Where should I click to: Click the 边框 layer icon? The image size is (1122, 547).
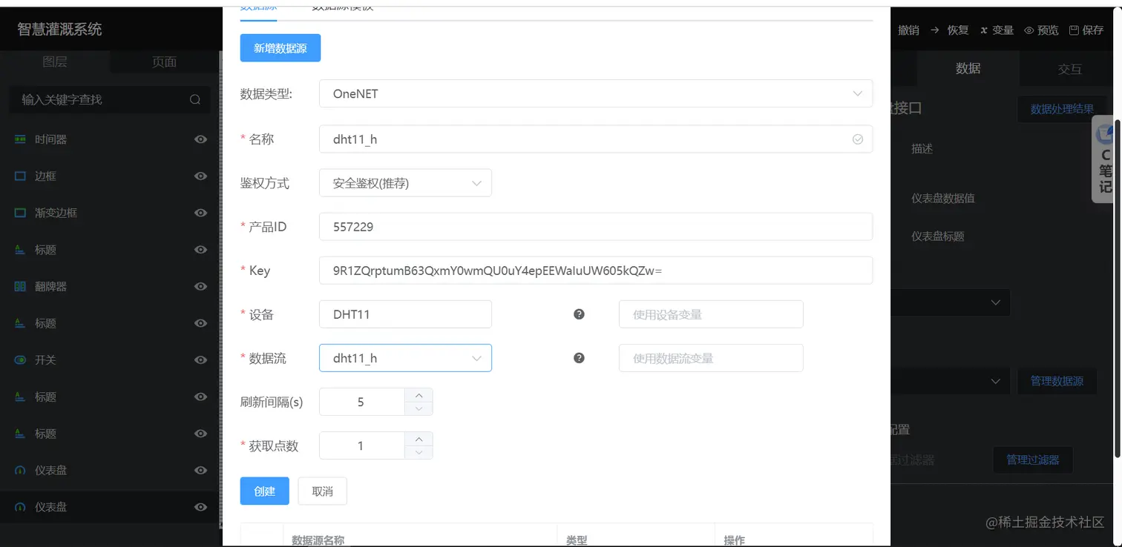(20, 176)
